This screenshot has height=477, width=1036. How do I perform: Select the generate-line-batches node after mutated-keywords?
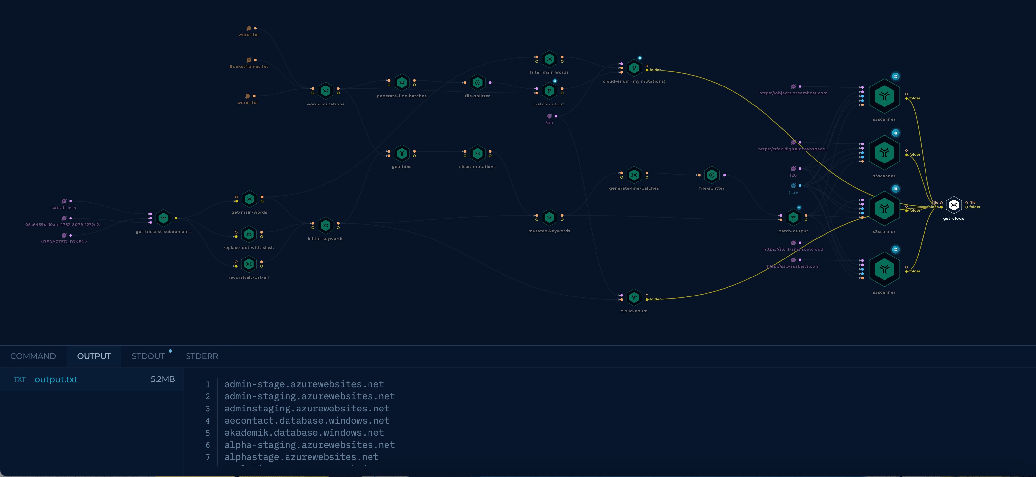(x=634, y=175)
